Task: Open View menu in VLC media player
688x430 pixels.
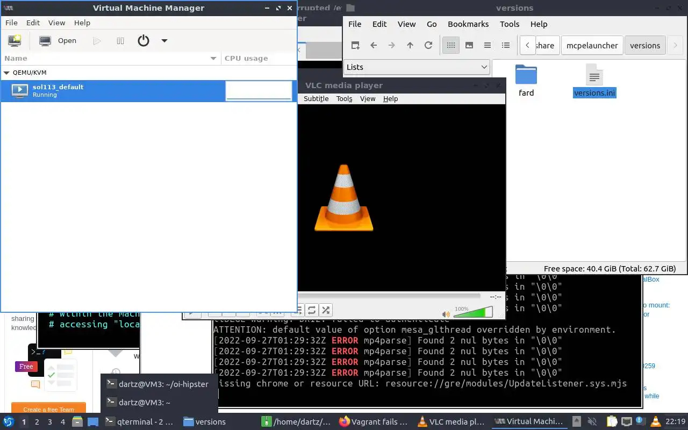Action: point(368,98)
